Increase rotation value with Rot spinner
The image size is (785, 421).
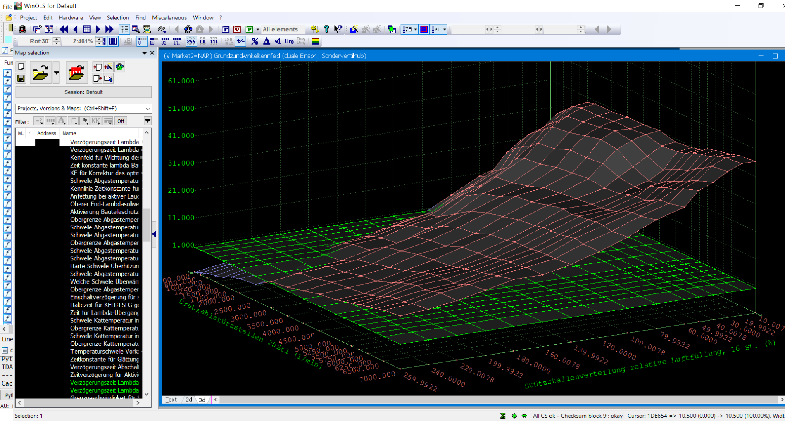tap(57, 39)
